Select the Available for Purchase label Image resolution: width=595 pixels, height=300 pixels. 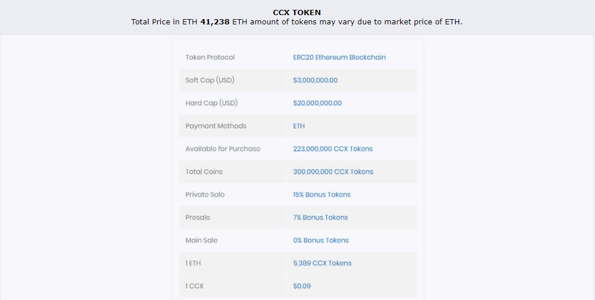click(223, 149)
